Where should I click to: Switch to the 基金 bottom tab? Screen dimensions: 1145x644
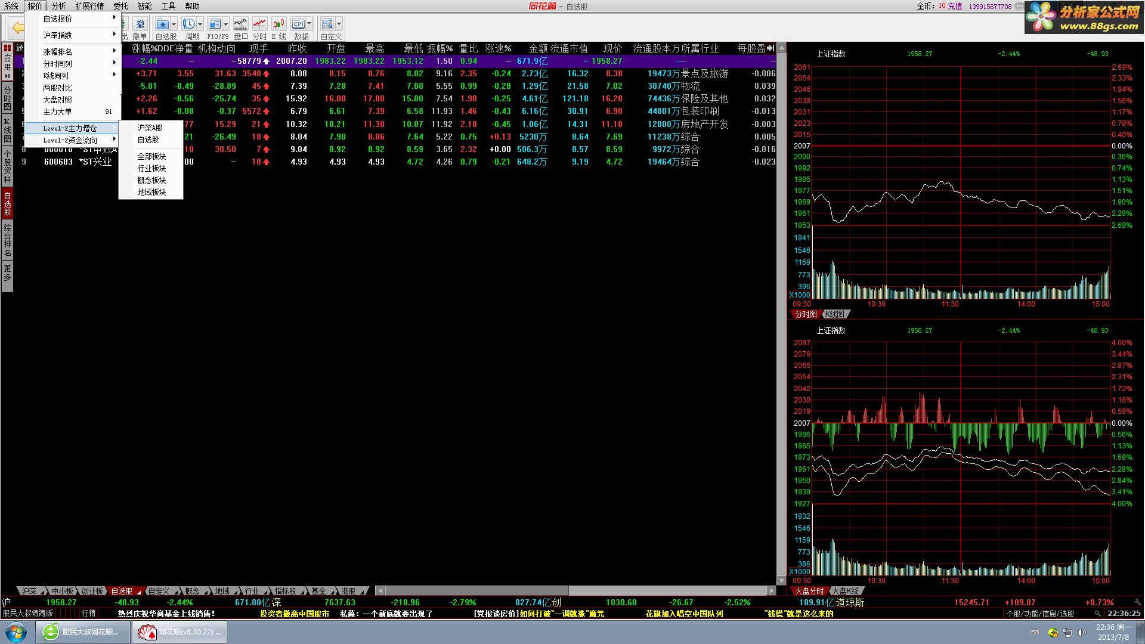(x=318, y=591)
